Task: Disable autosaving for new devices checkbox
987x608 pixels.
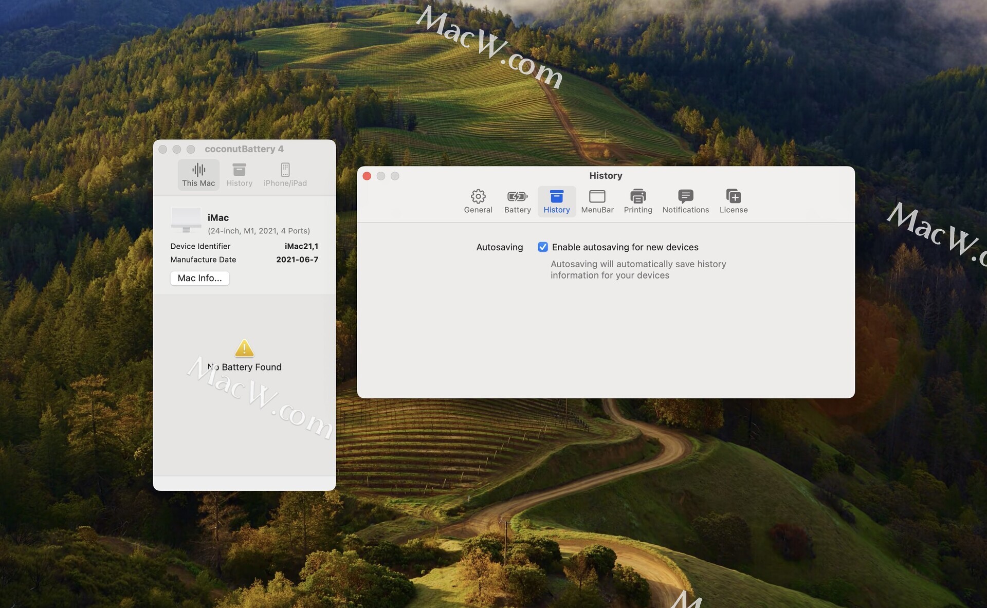Action: click(543, 247)
